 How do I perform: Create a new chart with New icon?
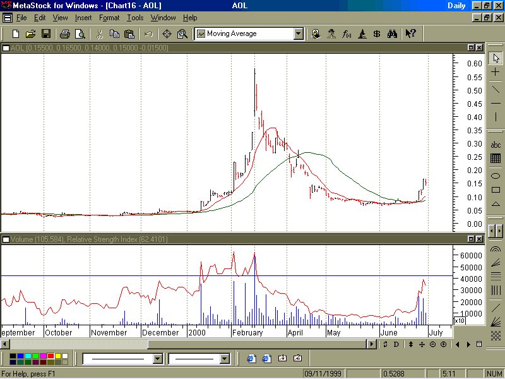15,34
